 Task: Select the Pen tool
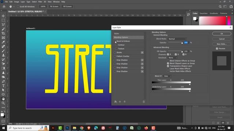tap(3, 82)
